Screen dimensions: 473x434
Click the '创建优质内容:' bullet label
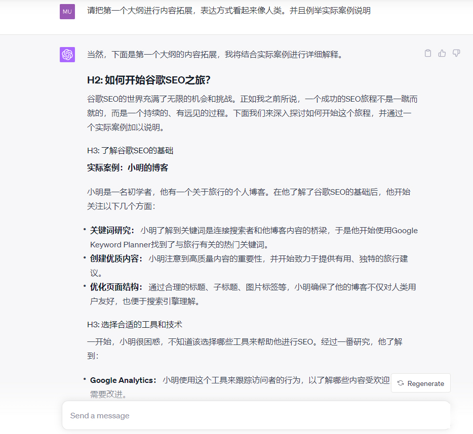click(x=116, y=259)
